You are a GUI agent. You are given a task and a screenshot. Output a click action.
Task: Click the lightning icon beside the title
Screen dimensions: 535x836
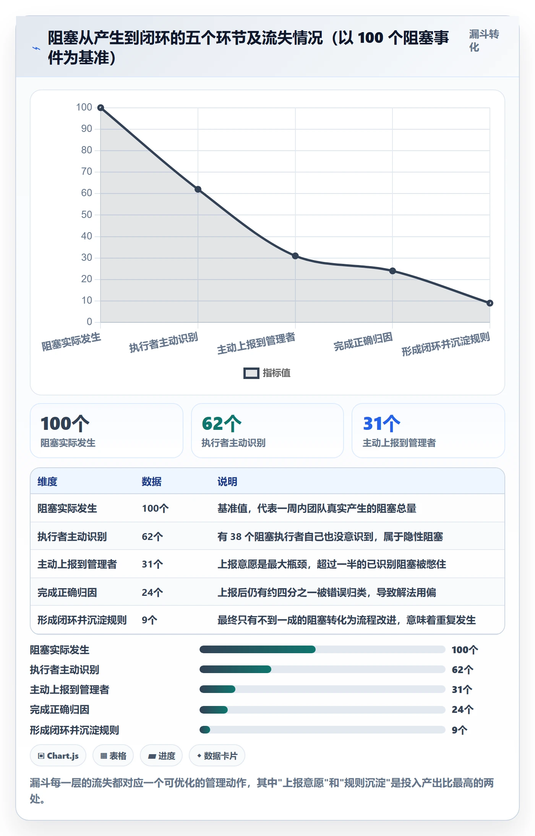[36, 48]
